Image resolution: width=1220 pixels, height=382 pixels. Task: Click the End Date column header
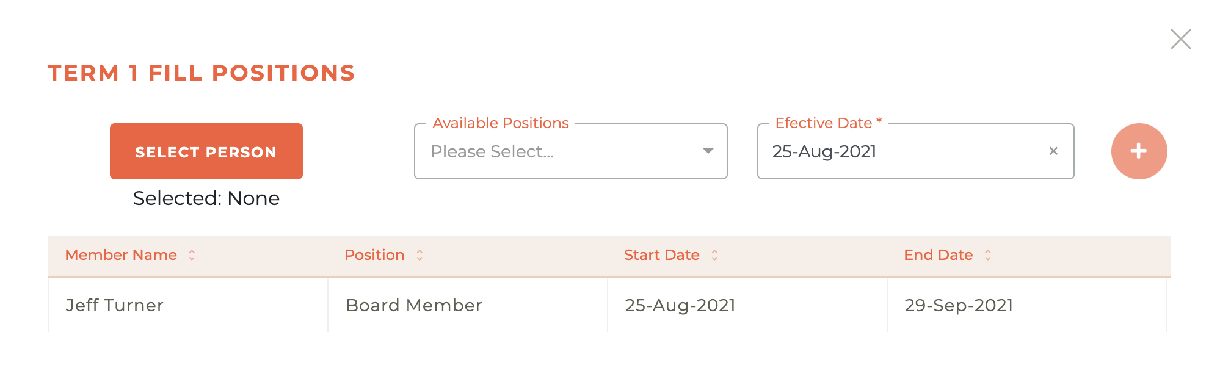[x=939, y=255]
